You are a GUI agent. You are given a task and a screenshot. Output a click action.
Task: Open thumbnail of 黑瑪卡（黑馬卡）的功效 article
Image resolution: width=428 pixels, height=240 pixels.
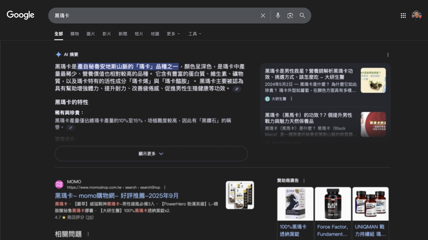(373, 124)
